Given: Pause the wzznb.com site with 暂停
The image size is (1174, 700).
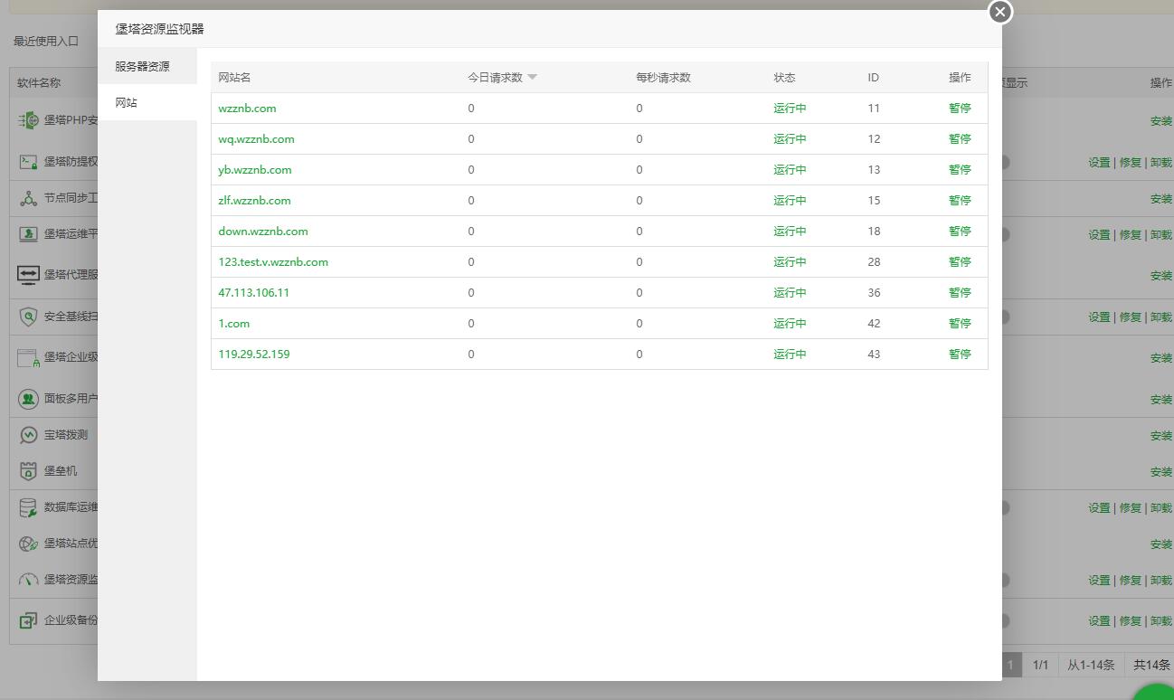Looking at the screenshot, I should click(960, 108).
